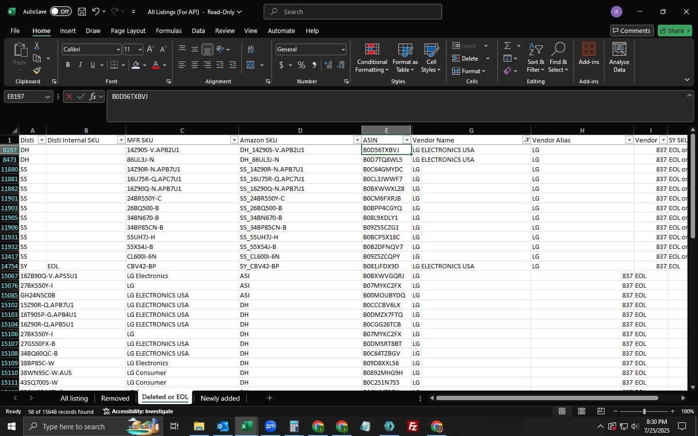Cancel the formula entry with the X icon
The height and width of the screenshot is (436, 698).
(x=69, y=96)
